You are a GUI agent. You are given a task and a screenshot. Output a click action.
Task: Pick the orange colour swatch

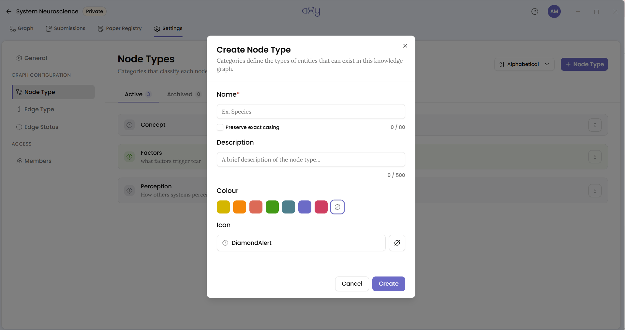(x=240, y=207)
